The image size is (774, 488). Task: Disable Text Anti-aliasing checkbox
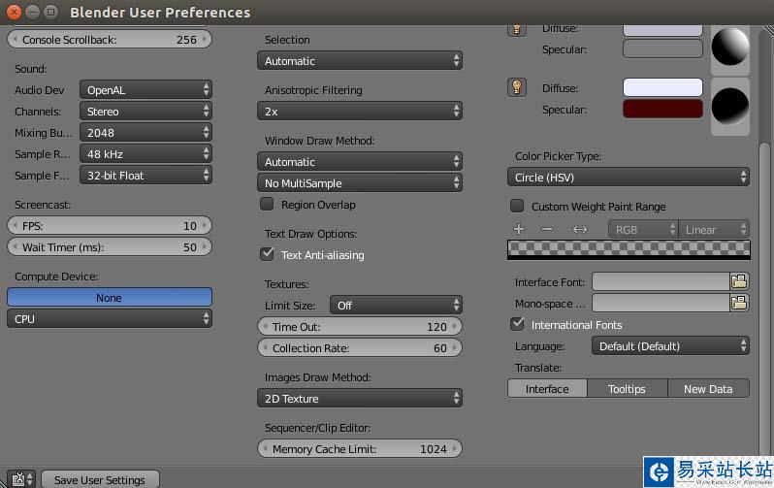[x=267, y=254]
